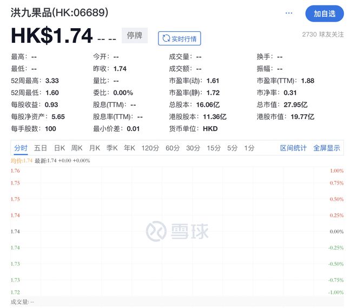Screen dimensions: 357x308
Task: Click the -1.00% axis label
Action: [x=336, y=292]
